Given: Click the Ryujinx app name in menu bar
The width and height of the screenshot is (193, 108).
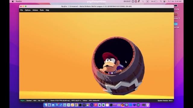Looking at the screenshot, I should point(19,1).
